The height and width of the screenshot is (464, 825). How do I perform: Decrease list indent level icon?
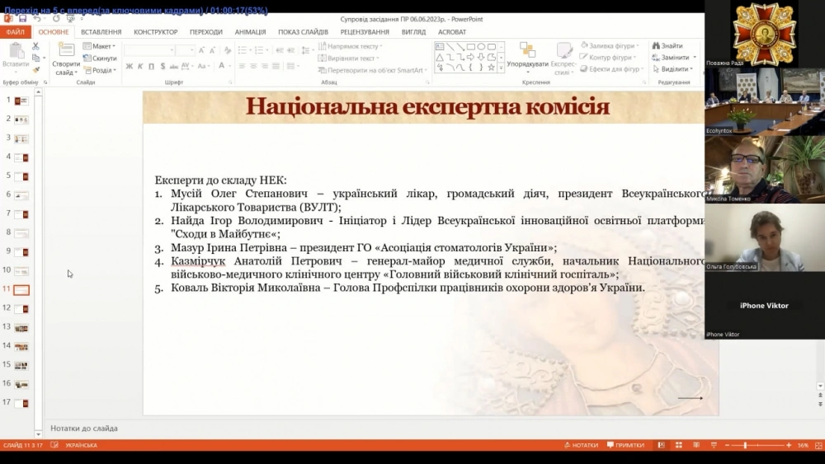(280, 50)
